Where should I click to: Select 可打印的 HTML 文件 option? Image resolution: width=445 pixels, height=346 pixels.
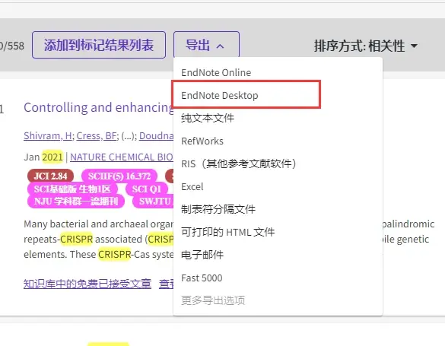point(228,232)
